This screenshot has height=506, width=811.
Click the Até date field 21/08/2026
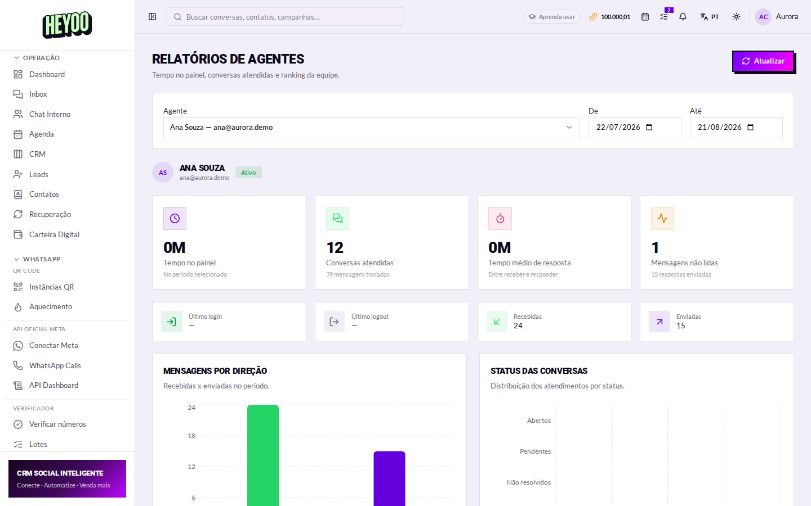pos(736,128)
